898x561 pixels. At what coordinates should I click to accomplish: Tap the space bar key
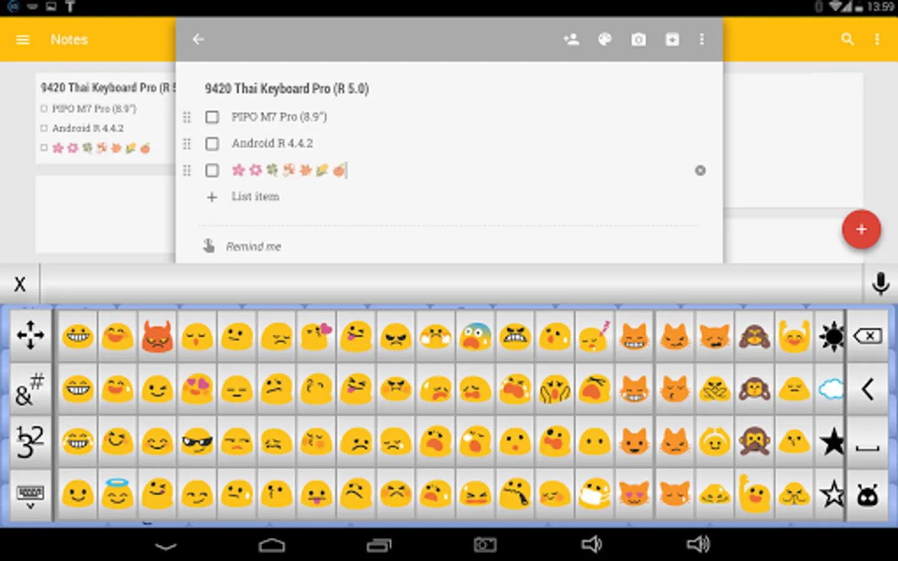point(867,441)
